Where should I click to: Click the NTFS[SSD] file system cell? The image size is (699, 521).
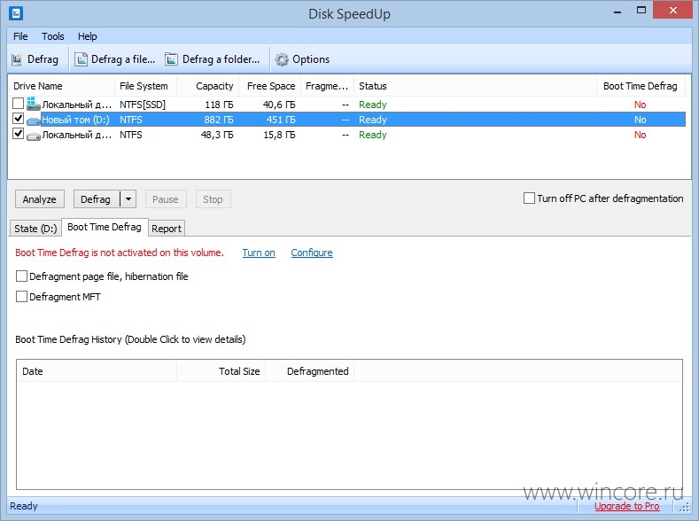coord(143,105)
